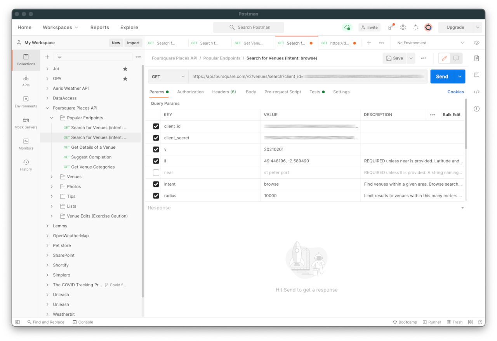
Task: Click the Import button
Action: click(x=133, y=43)
